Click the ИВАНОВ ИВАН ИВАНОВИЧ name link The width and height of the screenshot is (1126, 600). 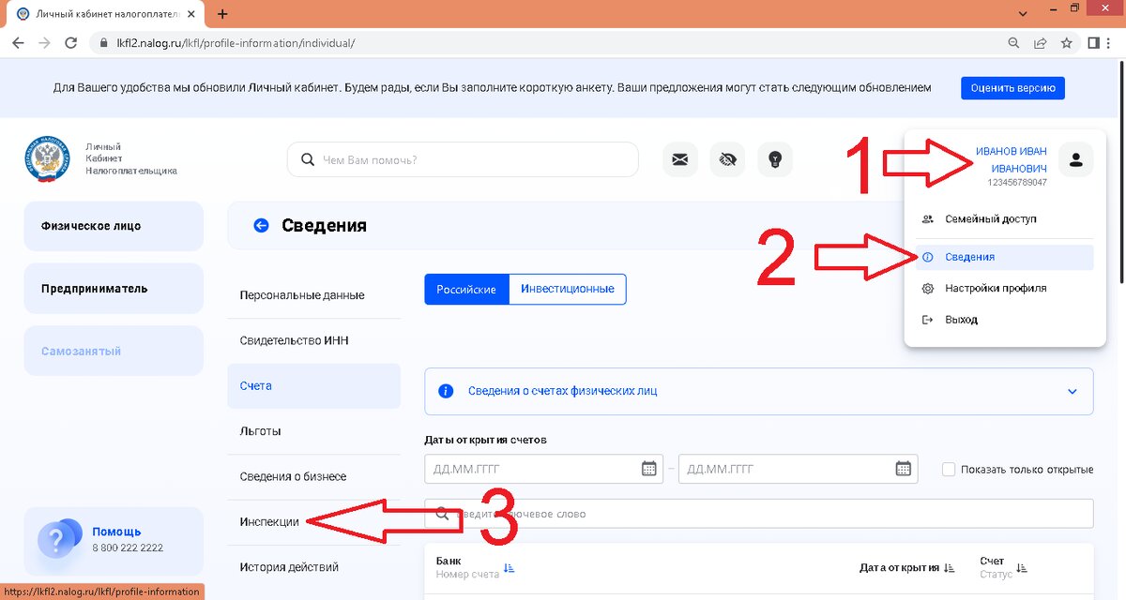1012,159
